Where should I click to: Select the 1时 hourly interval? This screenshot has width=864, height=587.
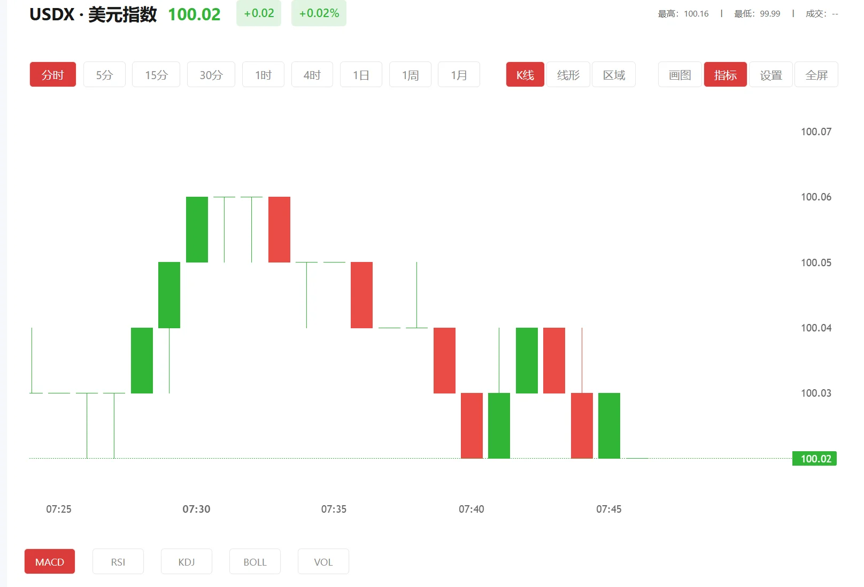(x=263, y=74)
